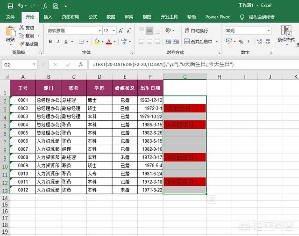Click red cell showing 16天后生日
The height and width of the screenshot is (236, 299).
coord(185,125)
